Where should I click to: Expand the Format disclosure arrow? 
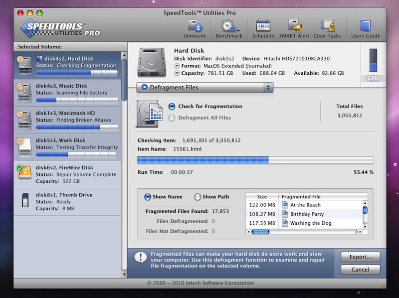pyautogui.click(x=177, y=66)
